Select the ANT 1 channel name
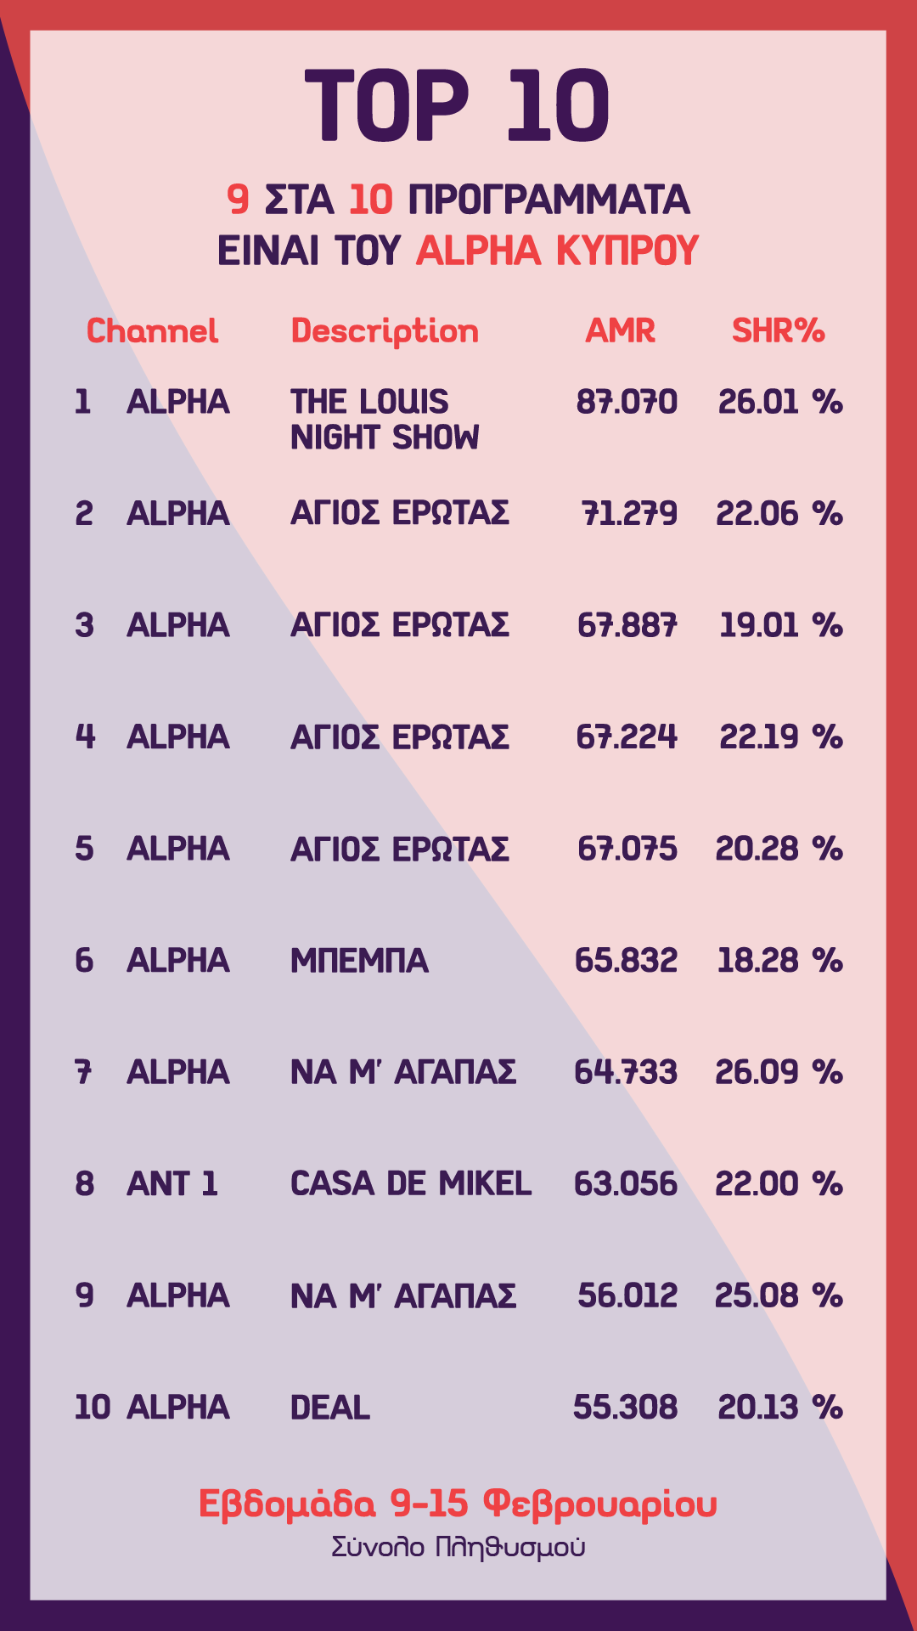Screen dimensions: 917x1631 172,1184
